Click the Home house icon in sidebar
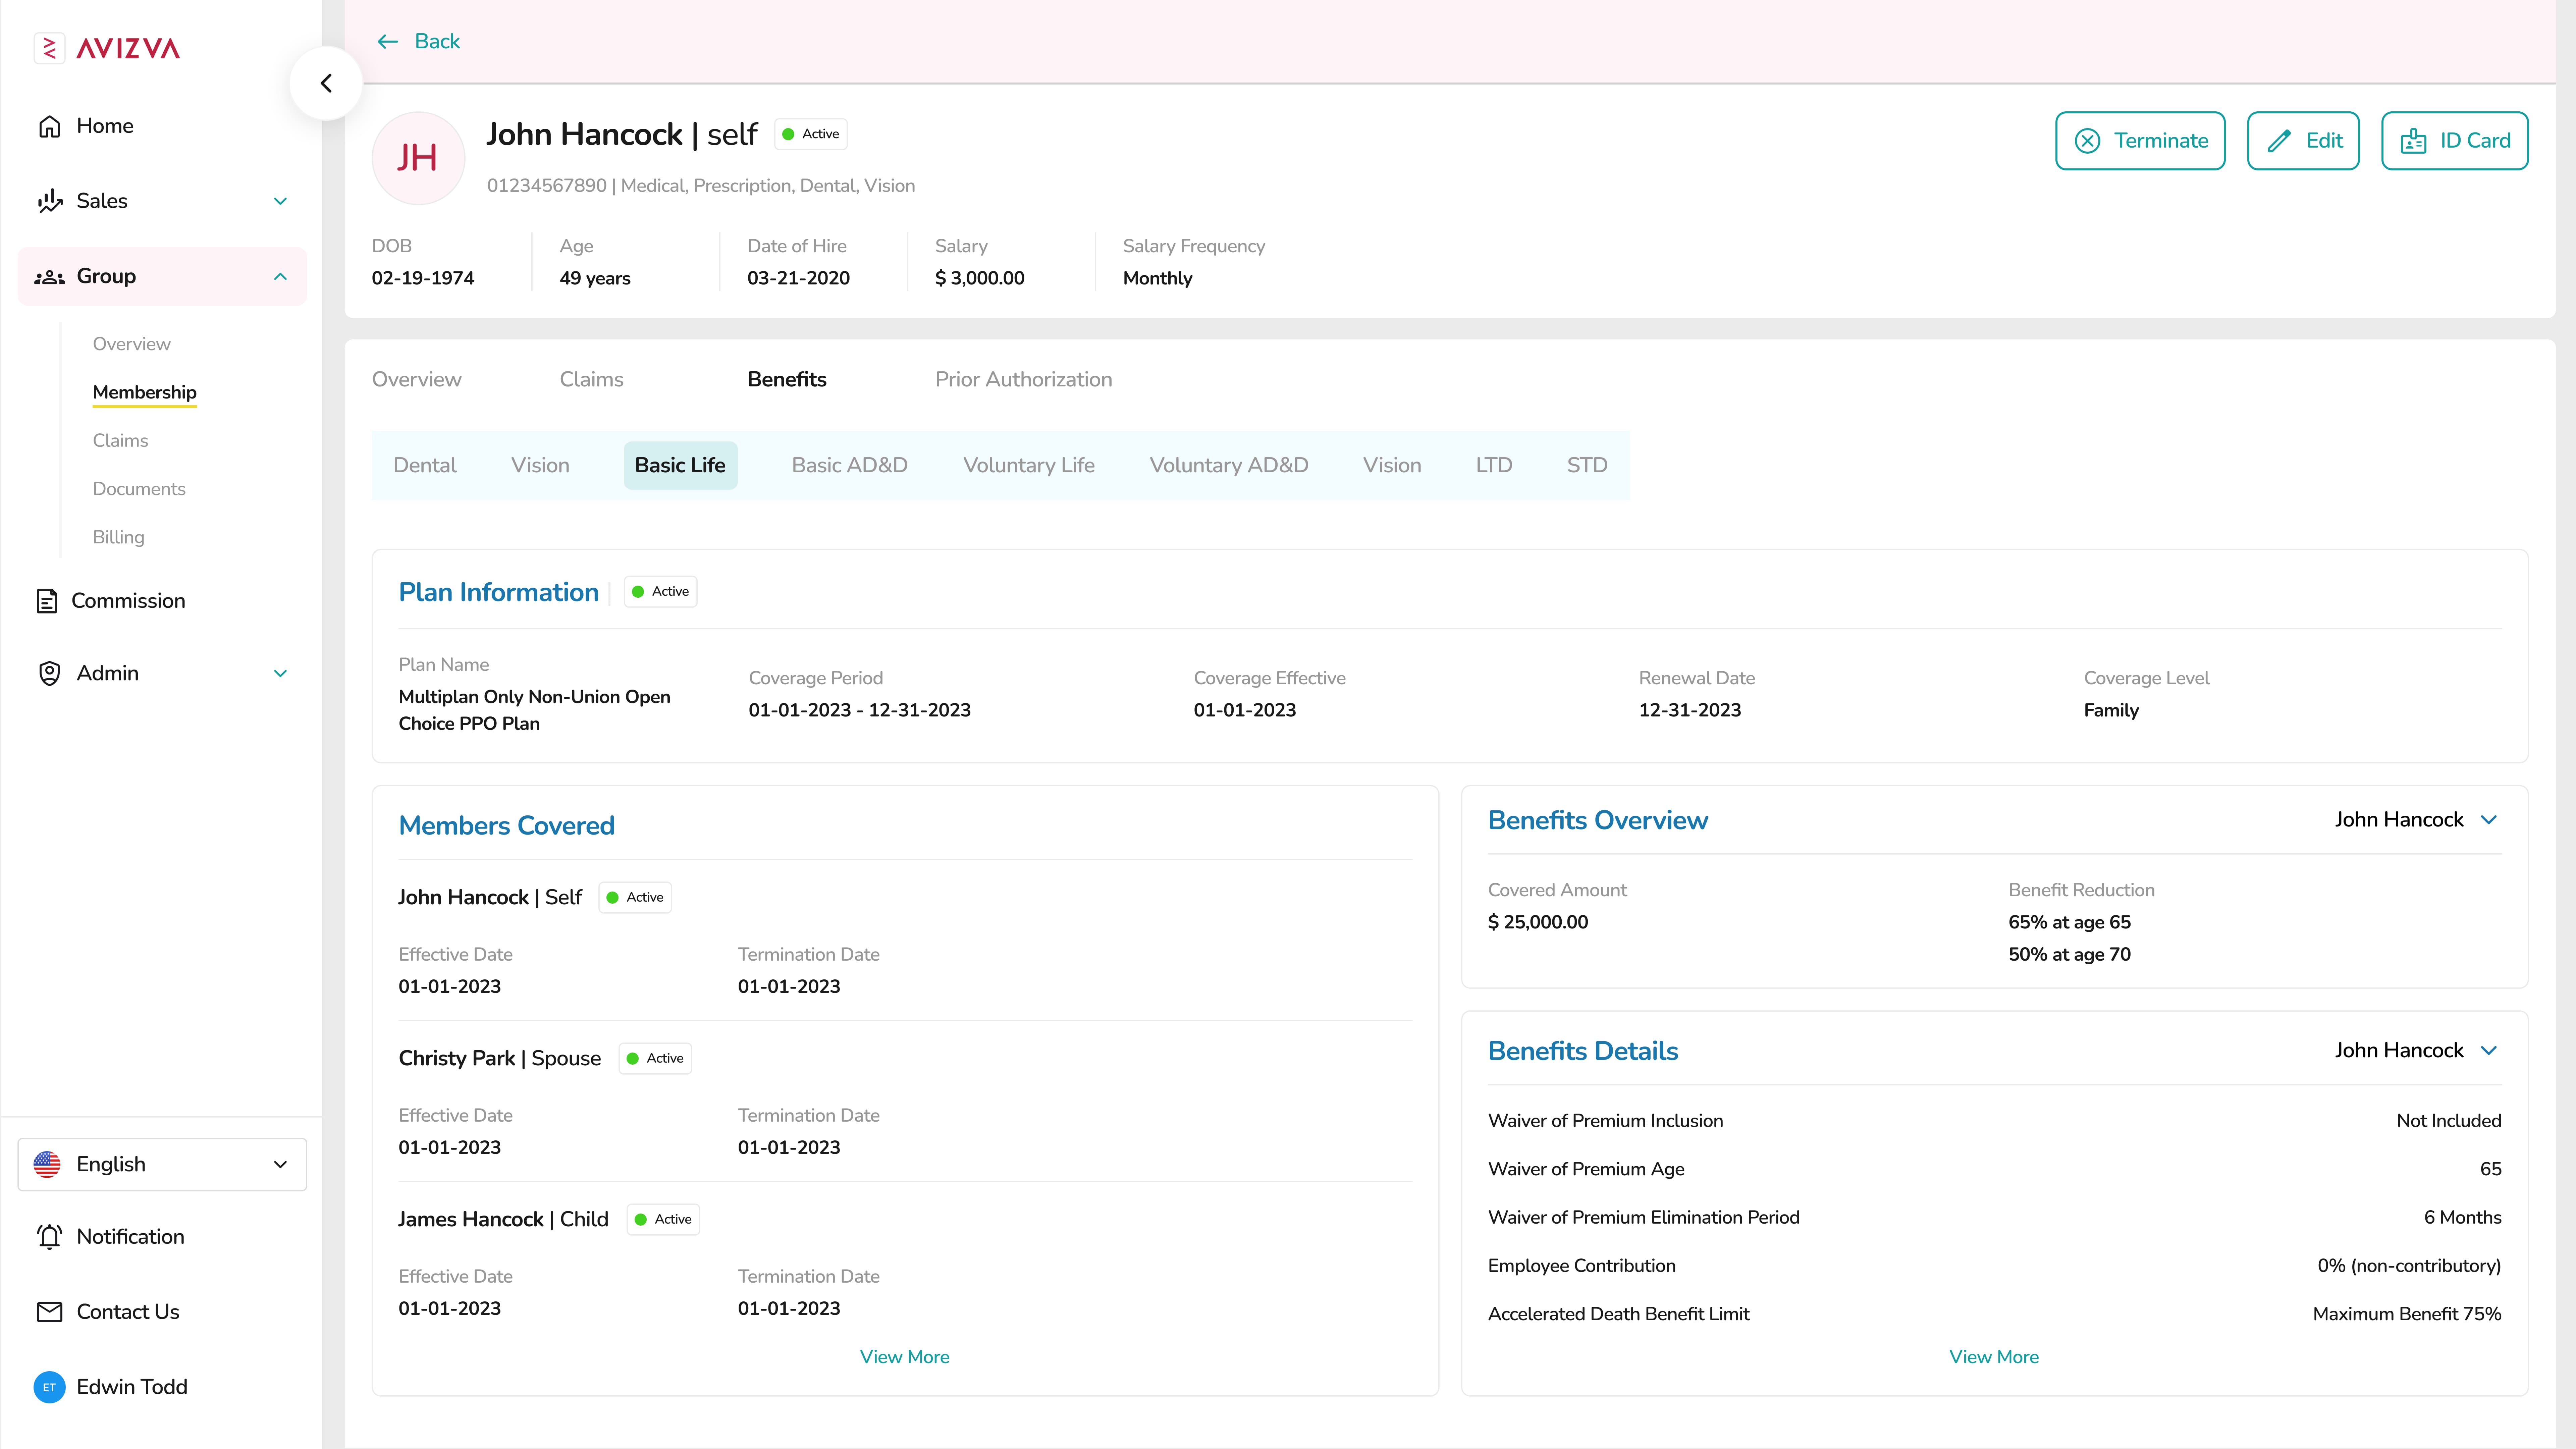Image resolution: width=2576 pixels, height=1449 pixels. [x=49, y=126]
